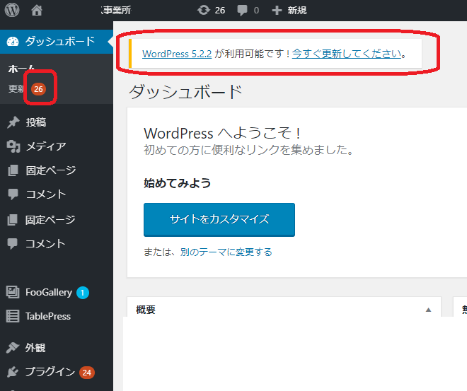Click the plus icon for 新規
The image size is (467, 391).
click(277, 11)
